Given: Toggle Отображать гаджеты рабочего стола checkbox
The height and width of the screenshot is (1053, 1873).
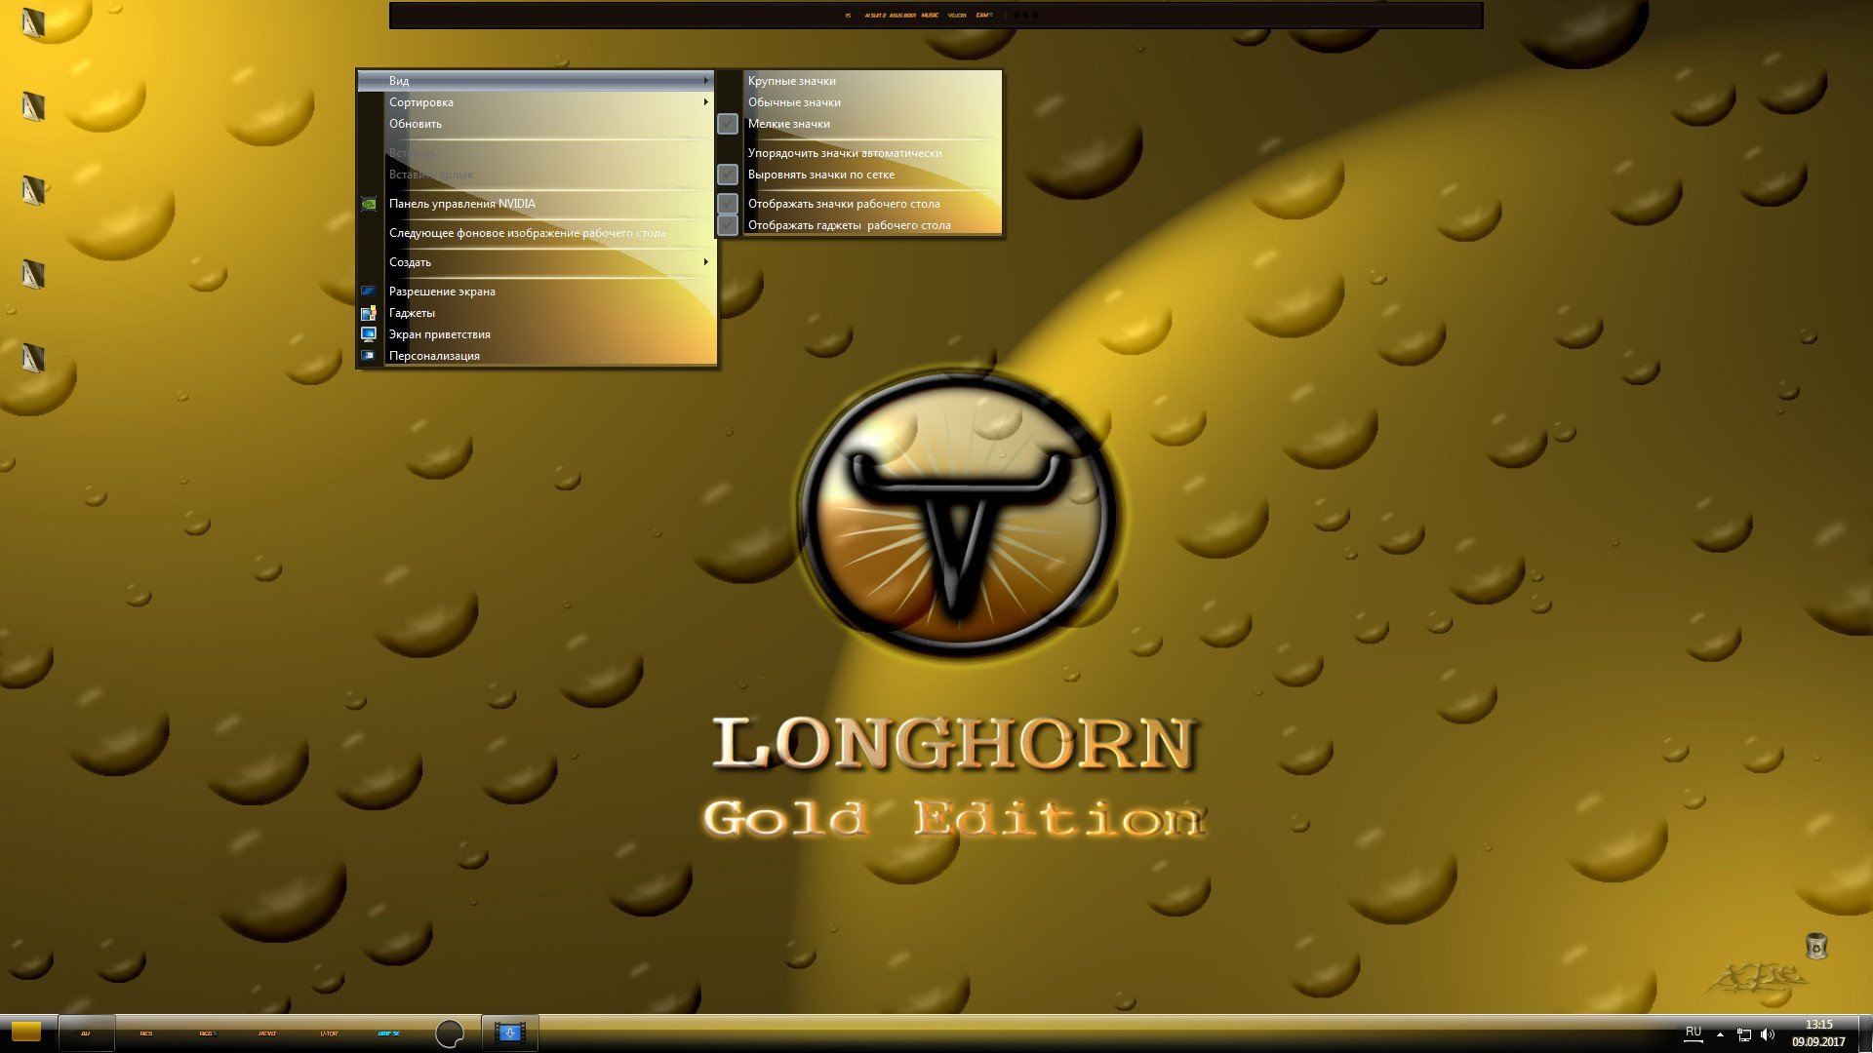Looking at the screenshot, I should (x=728, y=225).
